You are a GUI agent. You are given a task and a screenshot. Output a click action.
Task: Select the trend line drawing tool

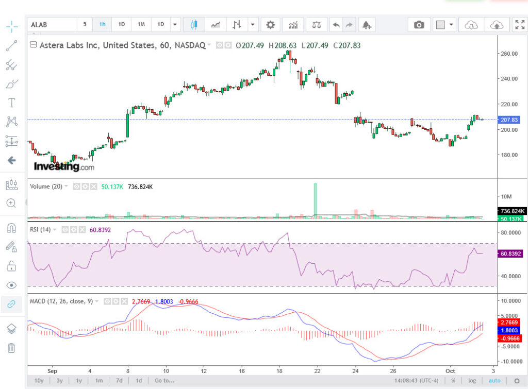point(11,46)
